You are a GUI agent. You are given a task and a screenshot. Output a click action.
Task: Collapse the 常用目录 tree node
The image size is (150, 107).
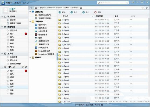[x=30, y=22]
